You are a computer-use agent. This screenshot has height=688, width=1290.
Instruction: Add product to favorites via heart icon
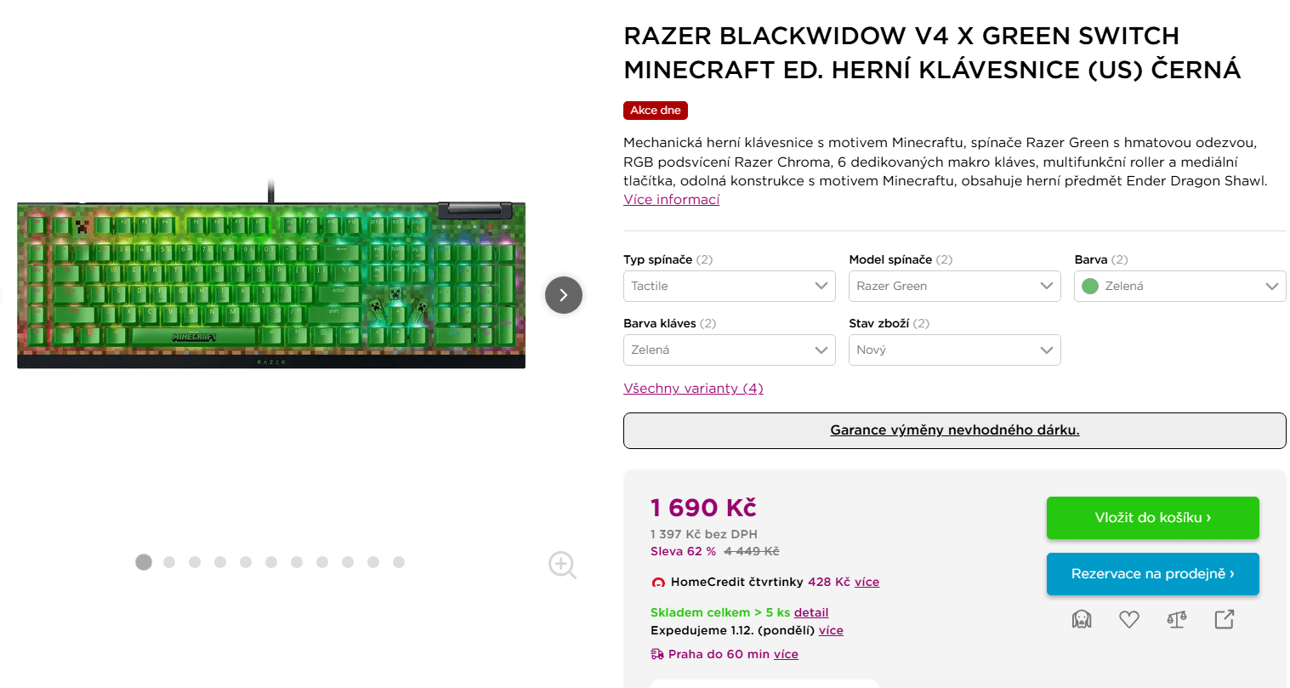click(x=1129, y=619)
